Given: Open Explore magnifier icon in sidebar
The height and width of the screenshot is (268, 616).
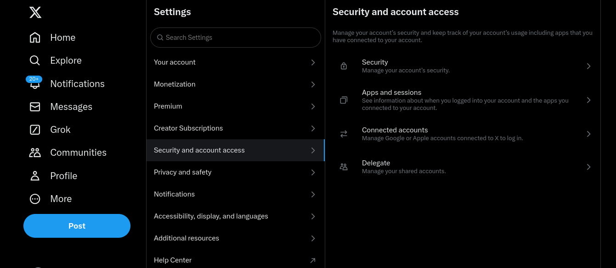Looking at the screenshot, I should coord(35,60).
